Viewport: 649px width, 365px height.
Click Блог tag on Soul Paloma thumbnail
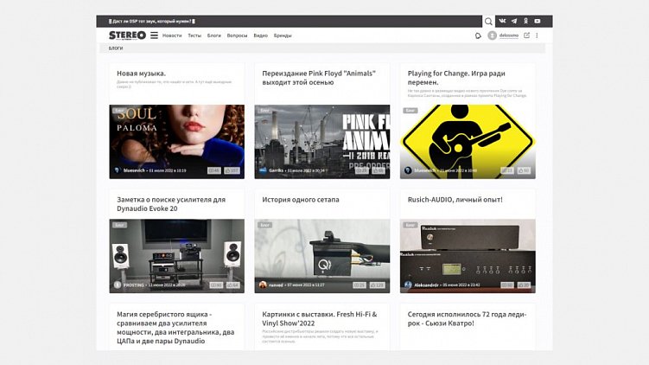click(119, 110)
